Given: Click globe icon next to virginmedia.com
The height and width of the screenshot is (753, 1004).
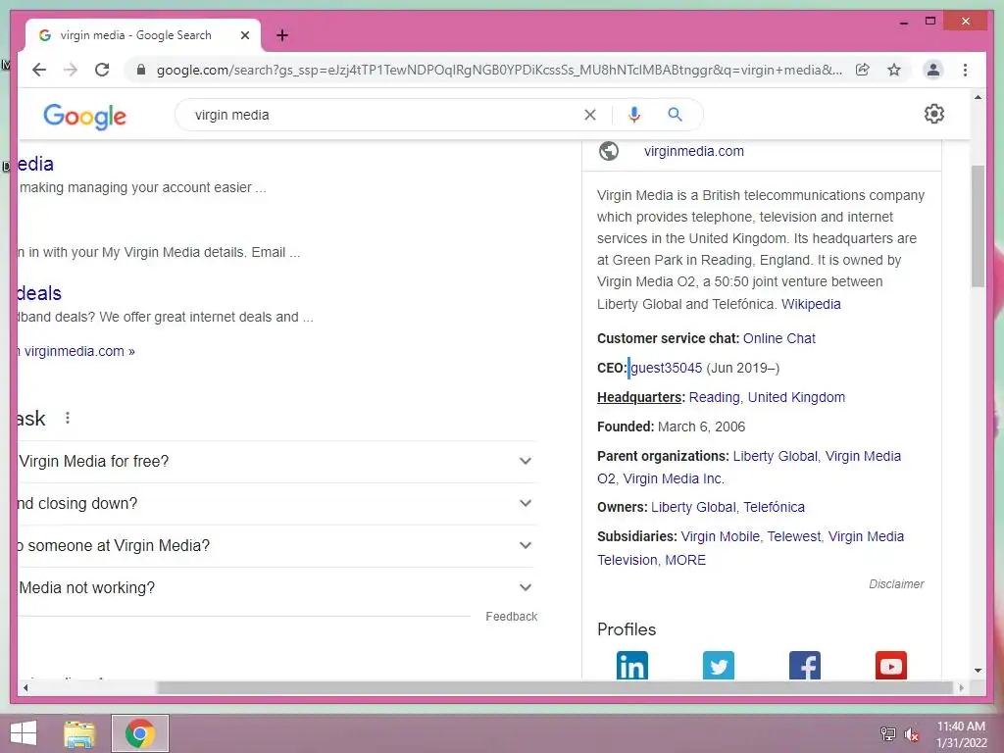Looking at the screenshot, I should click(x=608, y=151).
